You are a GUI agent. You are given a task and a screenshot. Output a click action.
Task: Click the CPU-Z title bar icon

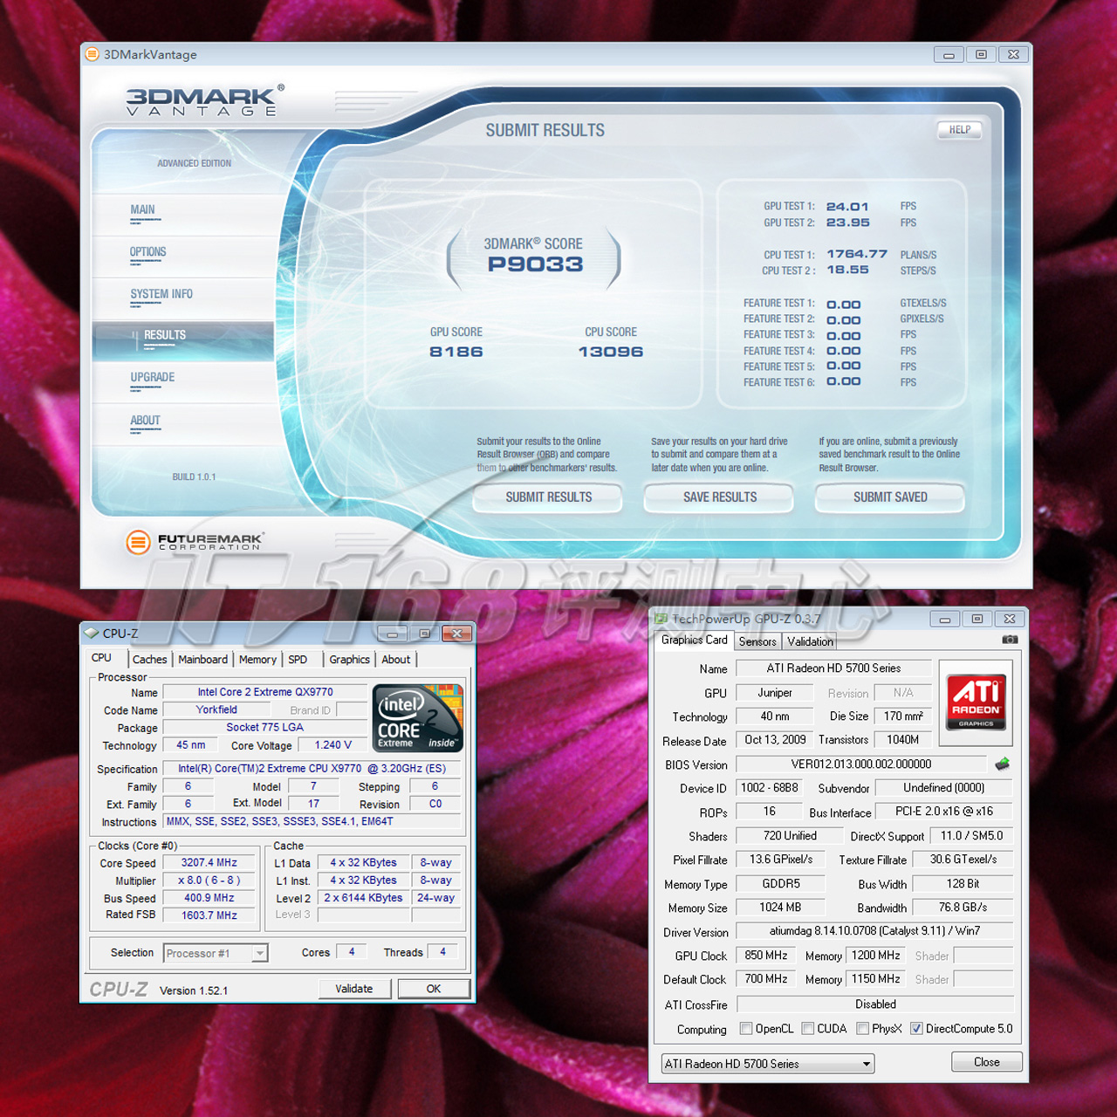[92, 634]
